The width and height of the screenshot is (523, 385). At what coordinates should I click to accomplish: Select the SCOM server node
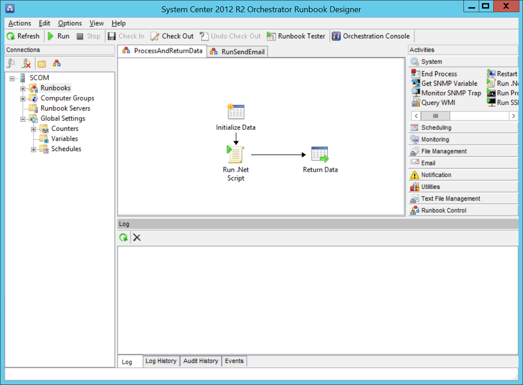39,78
